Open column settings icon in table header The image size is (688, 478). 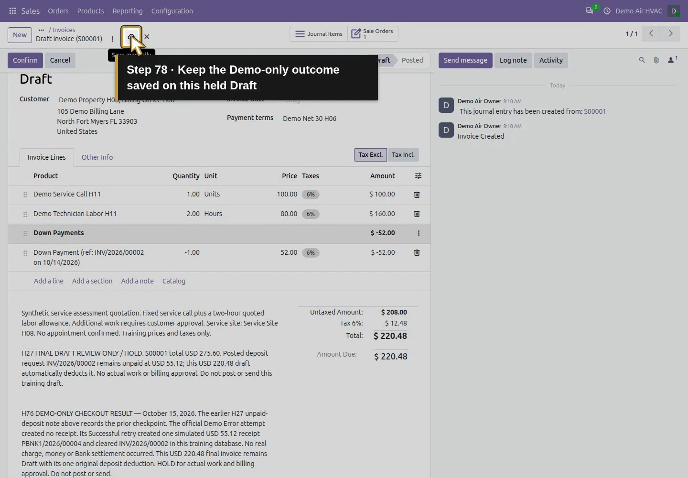pyautogui.click(x=418, y=176)
